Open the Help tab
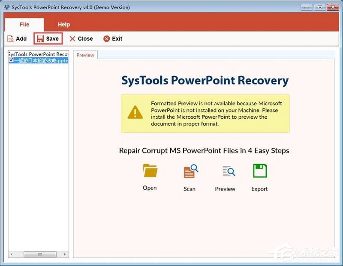The height and width of the screenshot is (266, 343). click(63, 24)
